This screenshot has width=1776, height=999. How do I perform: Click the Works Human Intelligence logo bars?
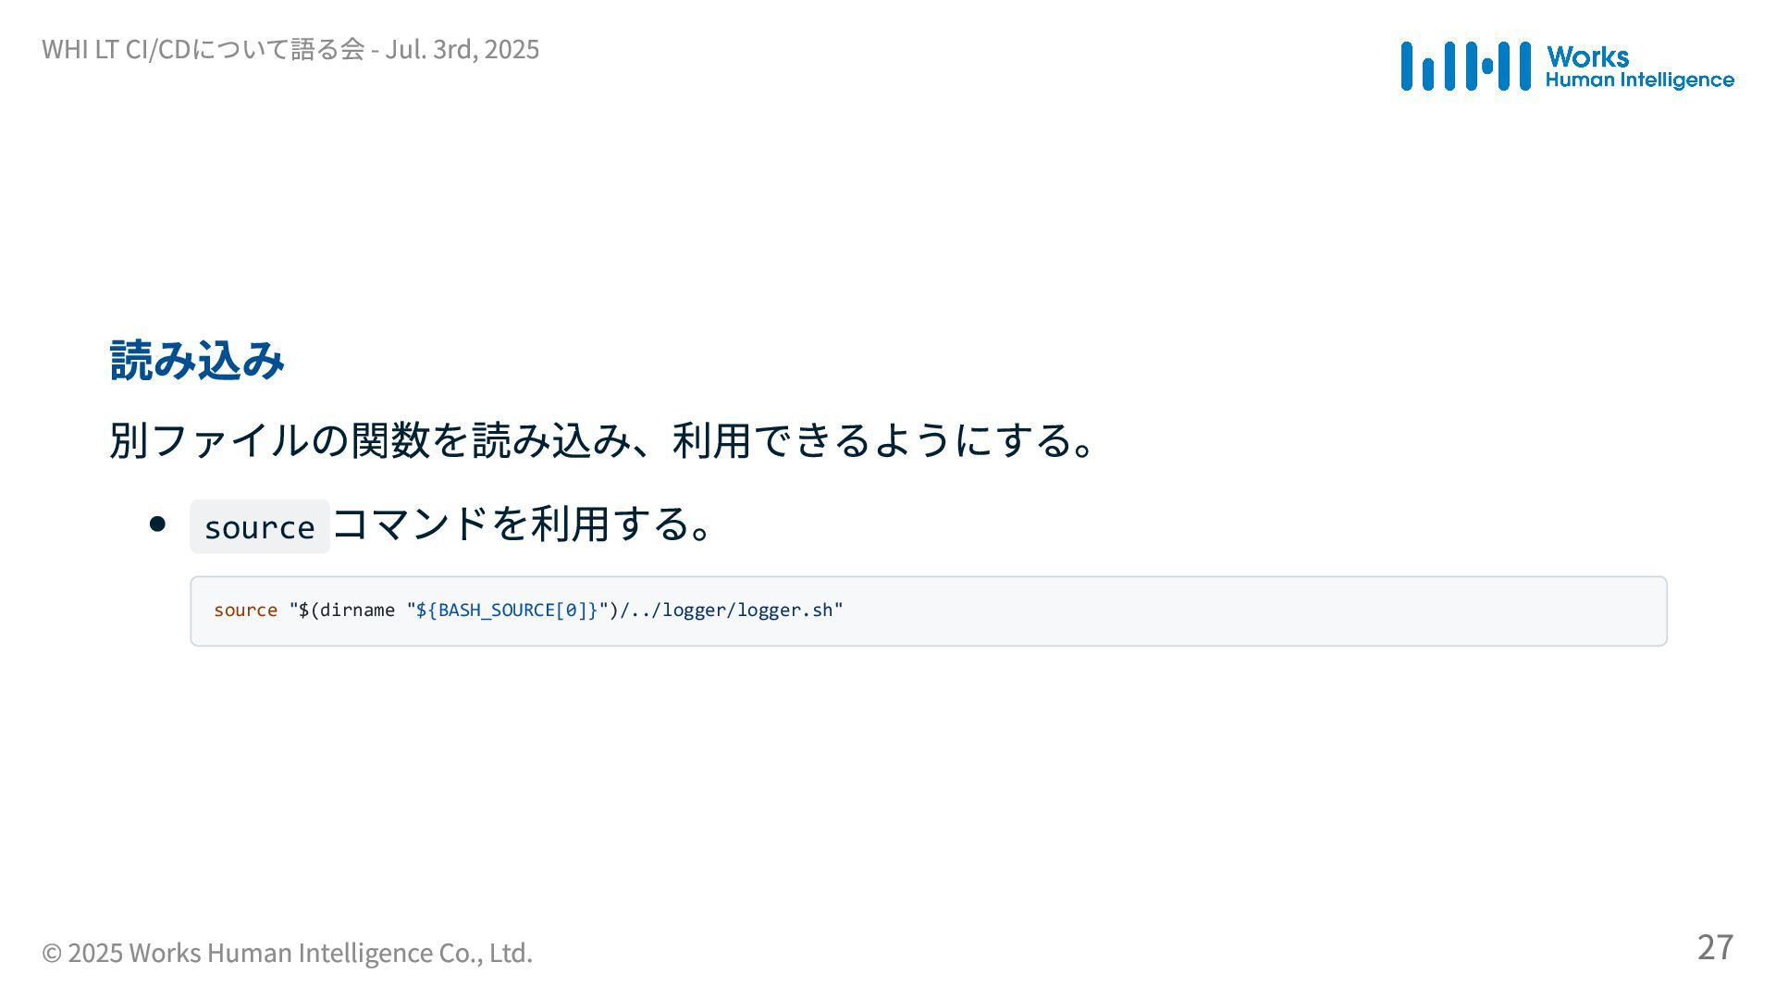point(1465,66)
